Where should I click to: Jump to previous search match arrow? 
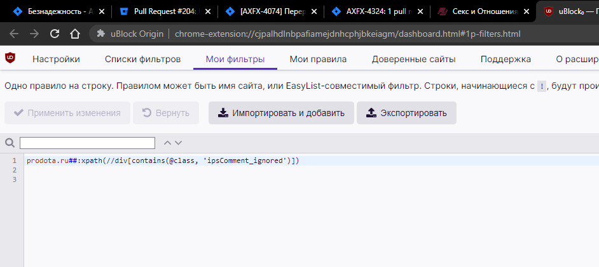tap(167, 143)
